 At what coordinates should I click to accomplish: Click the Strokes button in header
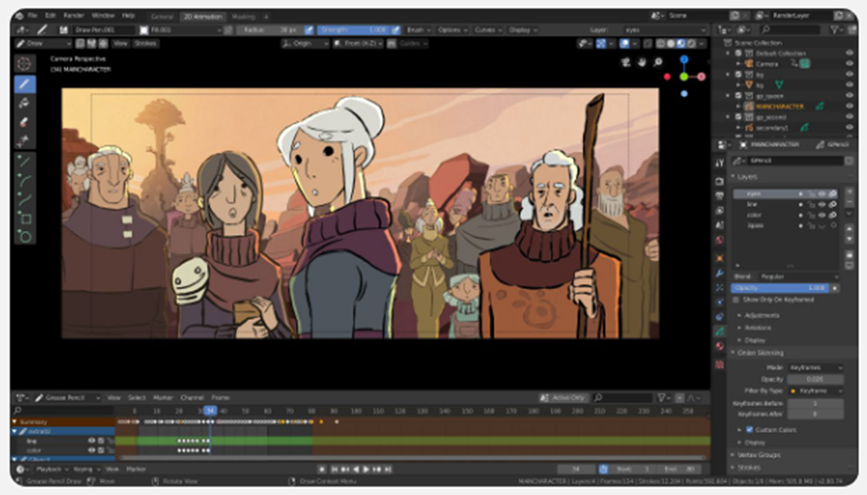click(145, 43)
